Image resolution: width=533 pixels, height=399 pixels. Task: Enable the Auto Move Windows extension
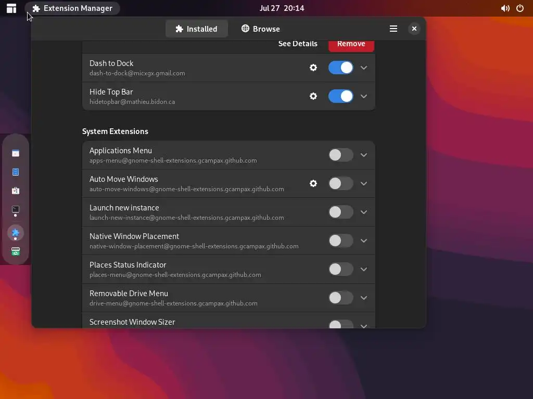(x=340, y=183)
